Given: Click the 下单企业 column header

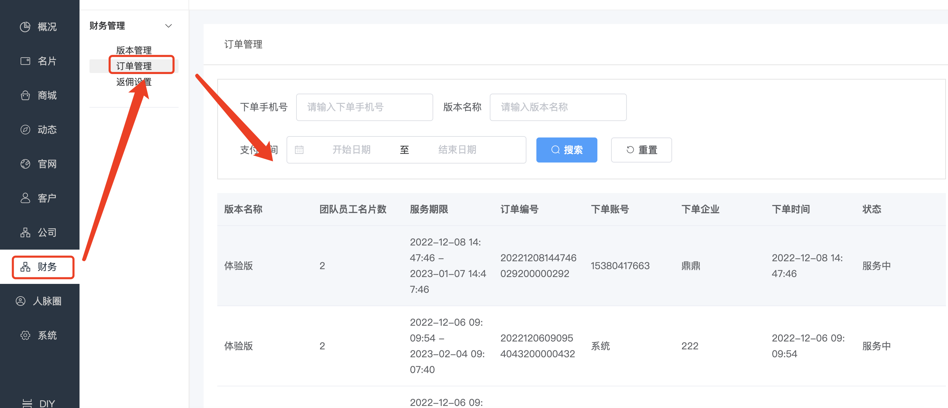Looking at the screenshot, I should point(700,209).
